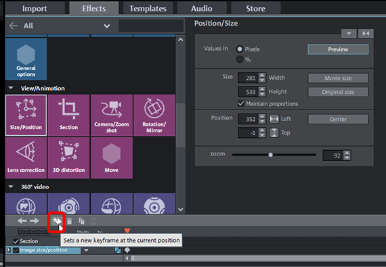Choose the Rotation/Mirror effect tile
The width and height of the screenshot is (386, 267).
tap(154, 115)
